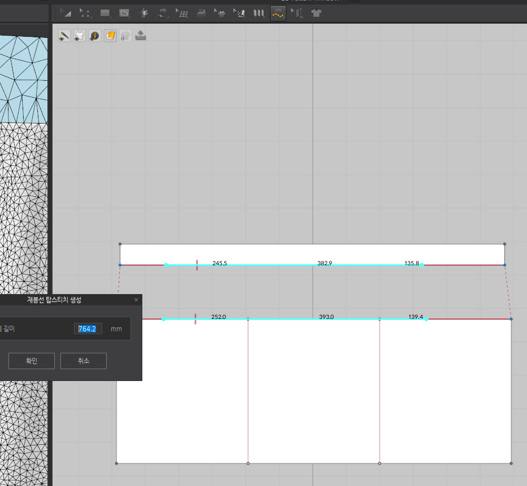The image size is (527, 486).
Task: Select the Rectangle pattern tool
Action: [105, 13]
